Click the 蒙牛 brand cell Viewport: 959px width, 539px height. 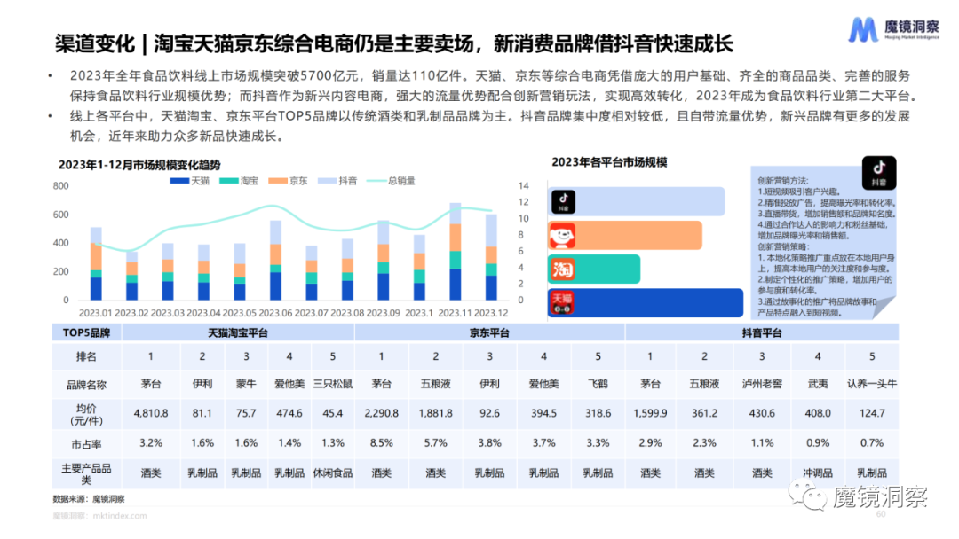[x=246, y=384]
